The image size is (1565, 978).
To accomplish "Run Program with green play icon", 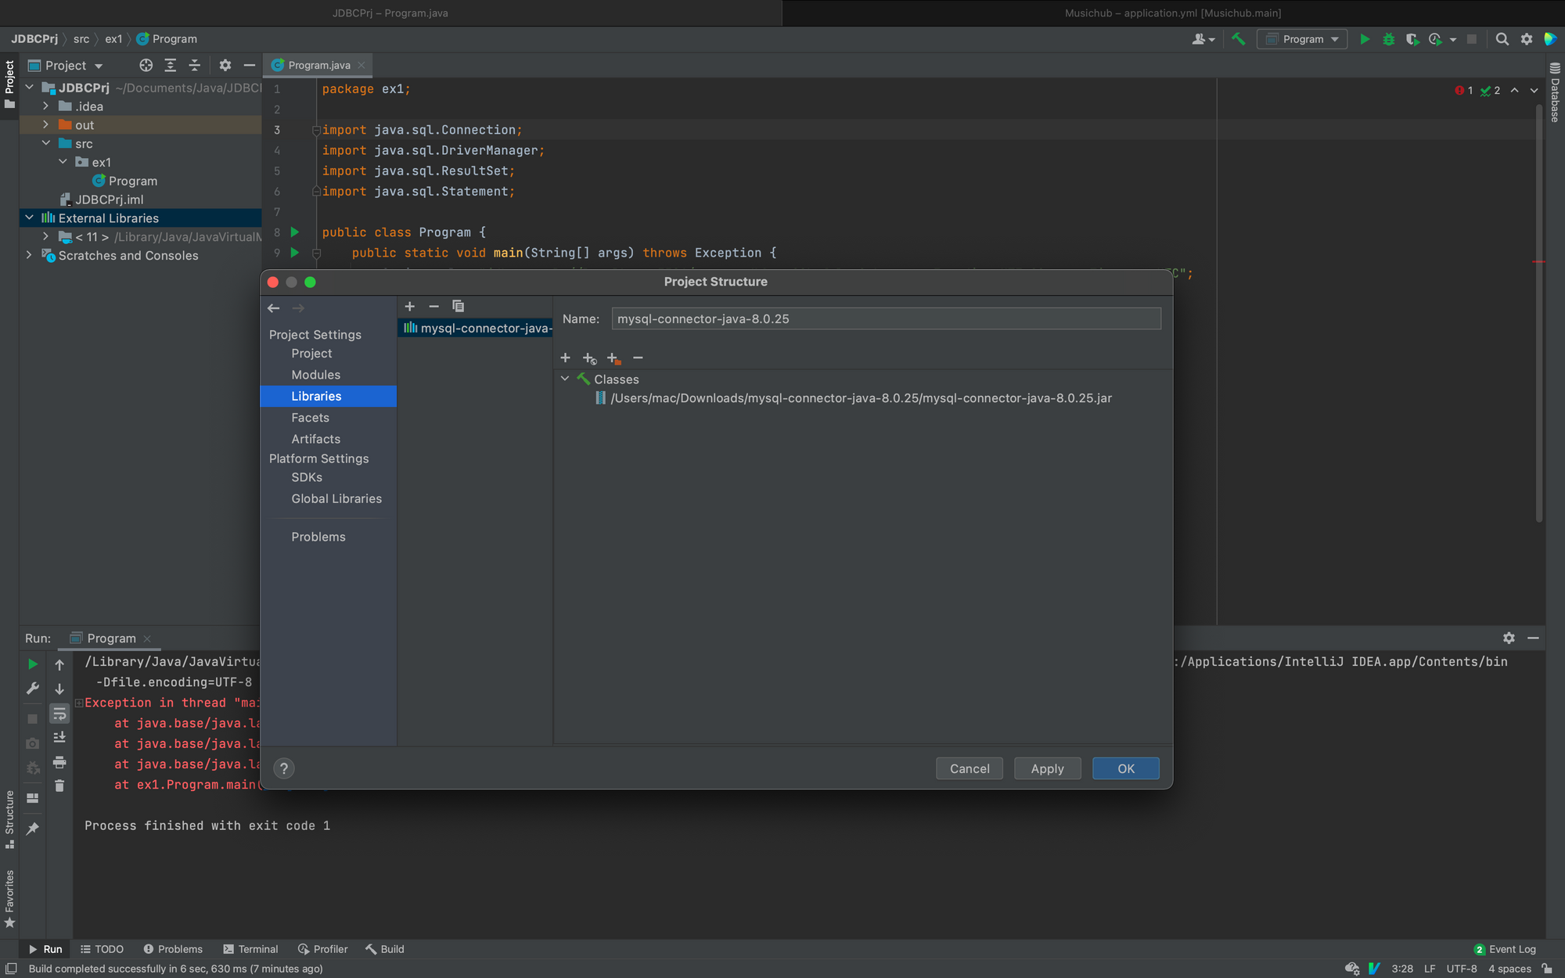I will click(x=1365, y=39).
